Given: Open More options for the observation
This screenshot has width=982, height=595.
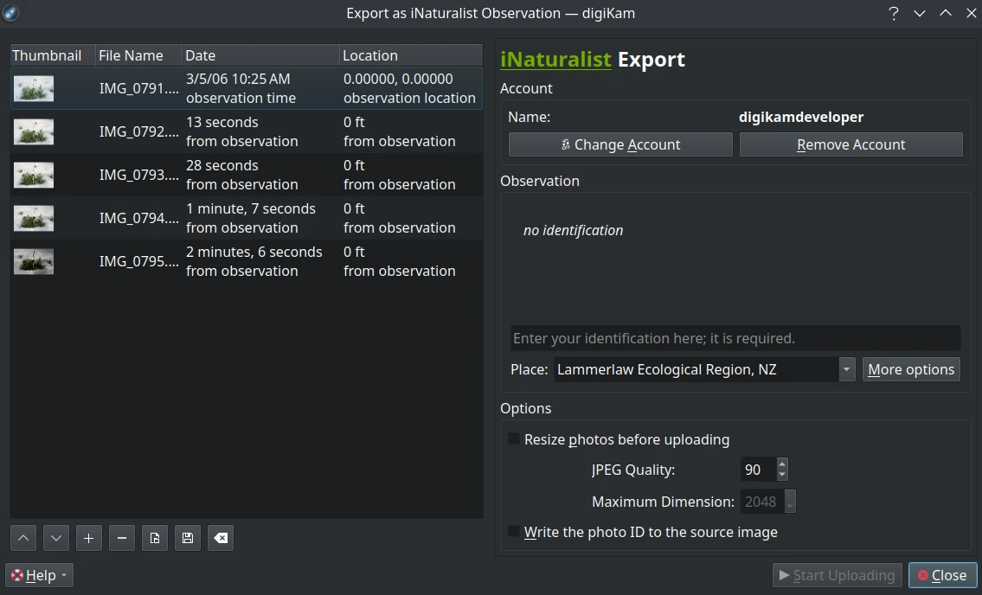Looking at the screenshot, I should click(x=910, y=369).
